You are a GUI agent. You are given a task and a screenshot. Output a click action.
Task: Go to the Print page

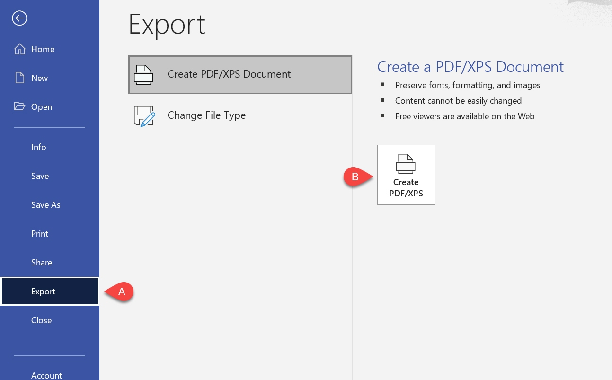pos(40,234)
